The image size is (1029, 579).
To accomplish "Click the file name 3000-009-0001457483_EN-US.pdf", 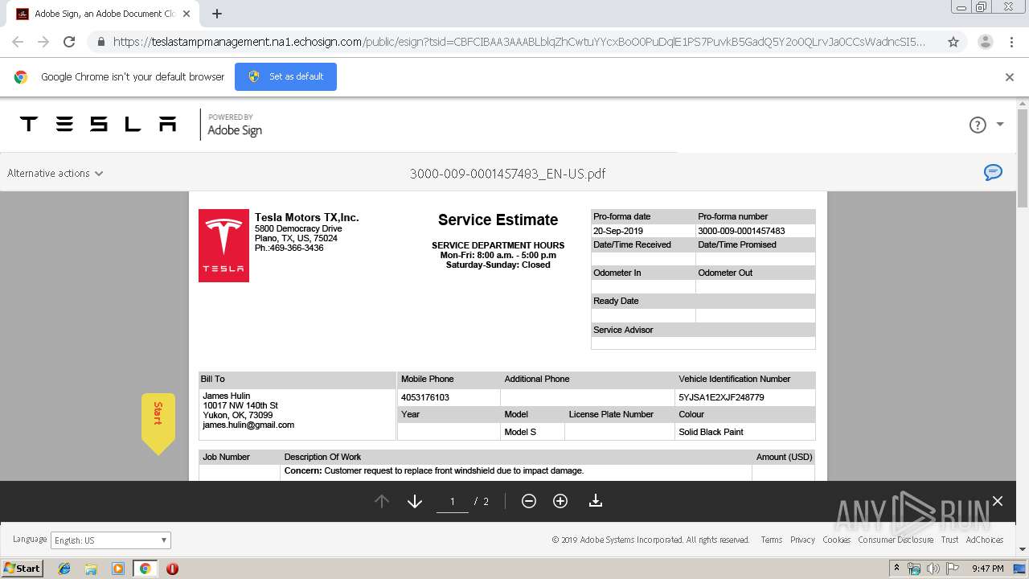I will click(x=507, y=173).
